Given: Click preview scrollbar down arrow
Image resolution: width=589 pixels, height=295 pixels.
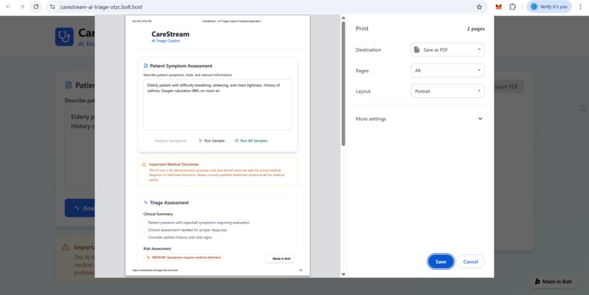Looking at the screenshot, I should [x=343, y=275].
